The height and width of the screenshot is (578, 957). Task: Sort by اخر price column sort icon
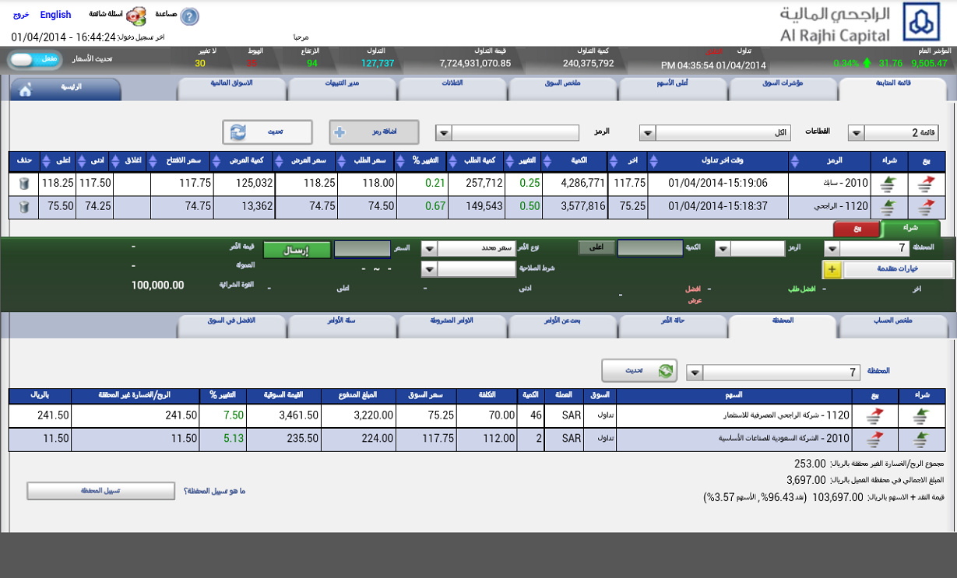coord(614,161)
